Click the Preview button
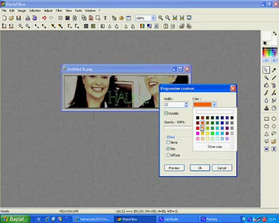This screenshot has width=279, height=223. coord(174,168)
